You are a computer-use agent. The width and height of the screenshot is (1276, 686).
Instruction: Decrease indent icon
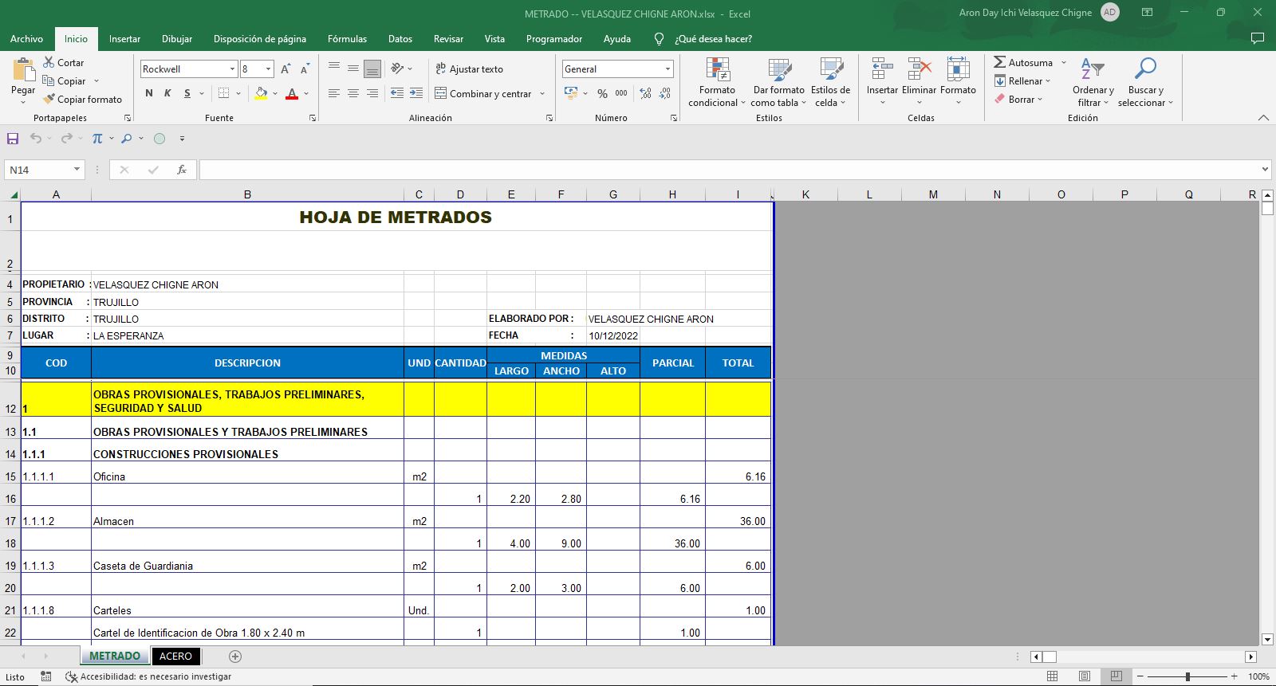click(x=397, y=93)
